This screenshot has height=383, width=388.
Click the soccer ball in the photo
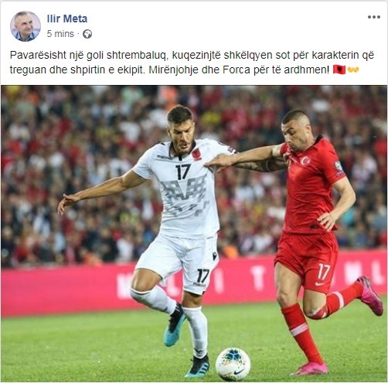[233, 364]
